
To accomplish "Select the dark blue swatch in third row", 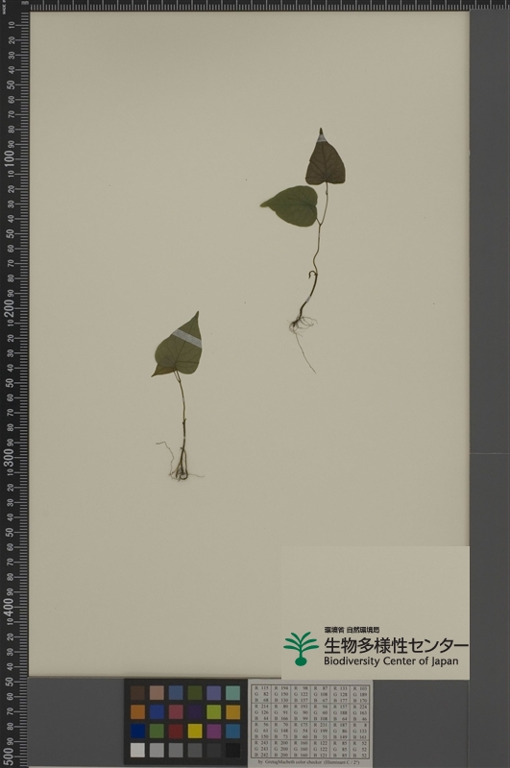I will (137, 731).
